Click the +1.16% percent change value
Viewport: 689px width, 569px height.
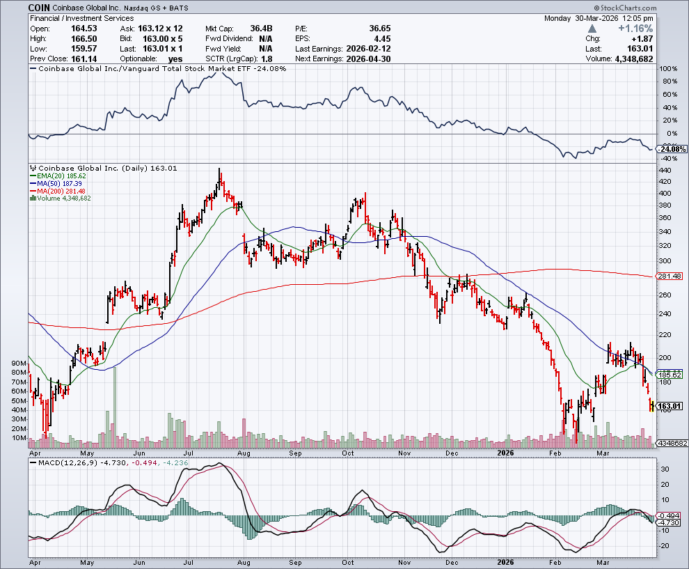pyautogui.click(x=633, y=29)
